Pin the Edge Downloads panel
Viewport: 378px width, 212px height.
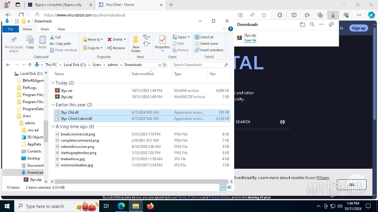coord(331,24)
